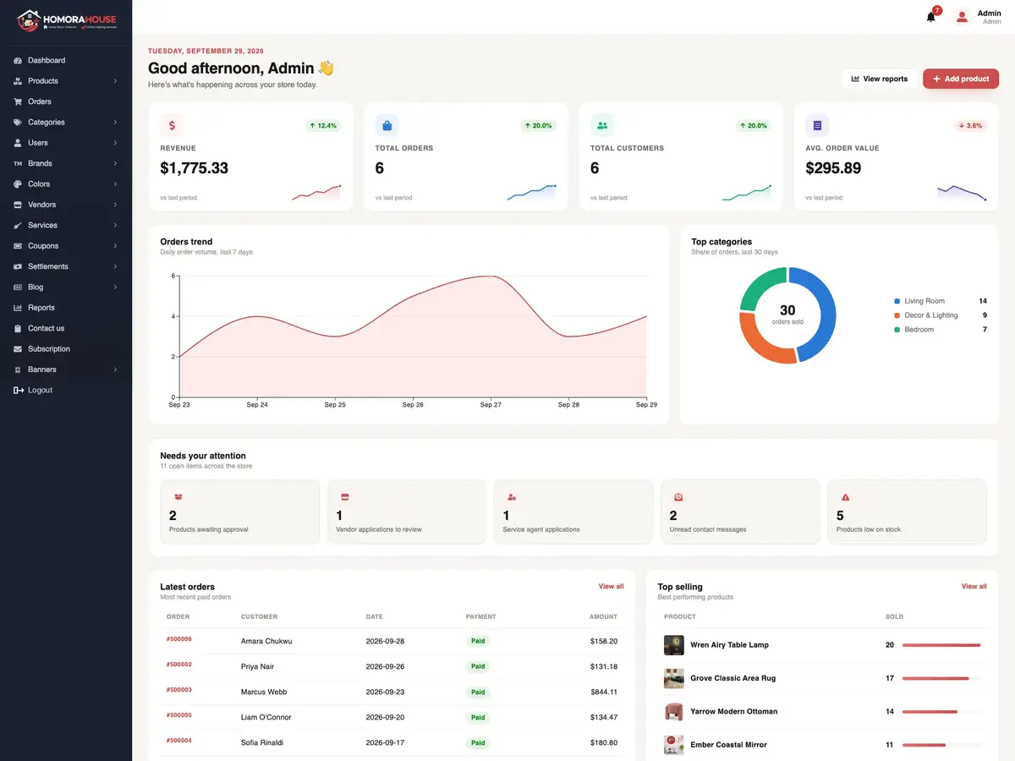The width and height of the screenshot is (1015, 761).
Task: Expand the Coupons submenu chevron
Action: (x=115, y=246)
